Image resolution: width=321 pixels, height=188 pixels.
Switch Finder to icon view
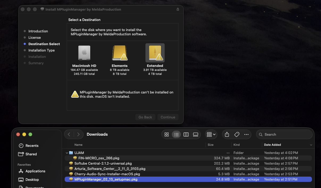coord(167,134)
